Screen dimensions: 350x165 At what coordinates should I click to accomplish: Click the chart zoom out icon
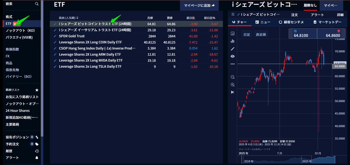[232, 77]
